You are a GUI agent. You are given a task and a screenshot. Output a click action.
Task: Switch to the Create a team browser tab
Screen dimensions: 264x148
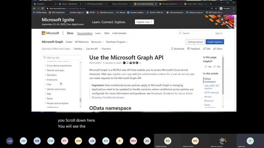click(x=195, y=4)
